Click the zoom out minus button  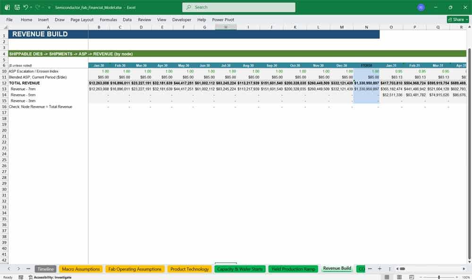tap(421, 277)
